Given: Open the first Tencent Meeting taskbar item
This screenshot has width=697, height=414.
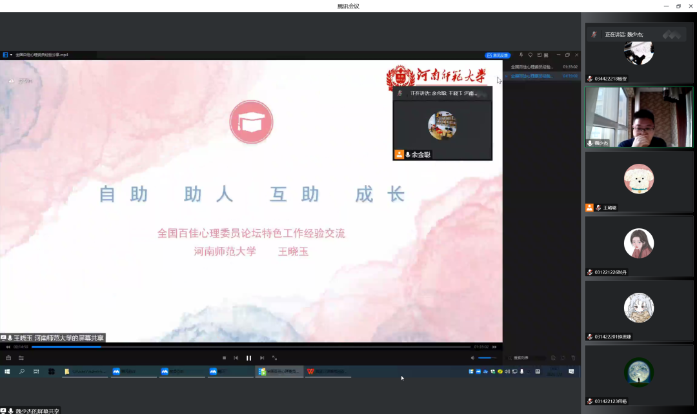Looking at the screenshot, I should click(134, 372).
